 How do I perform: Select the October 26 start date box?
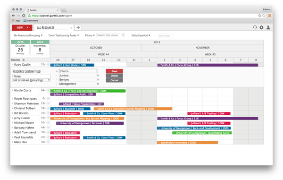[20, 48]
